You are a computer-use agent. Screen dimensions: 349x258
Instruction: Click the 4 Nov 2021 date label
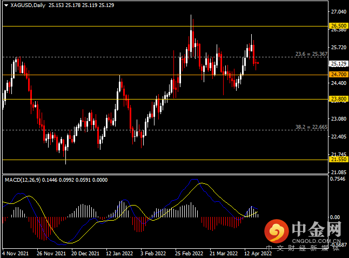click(15, 254)
